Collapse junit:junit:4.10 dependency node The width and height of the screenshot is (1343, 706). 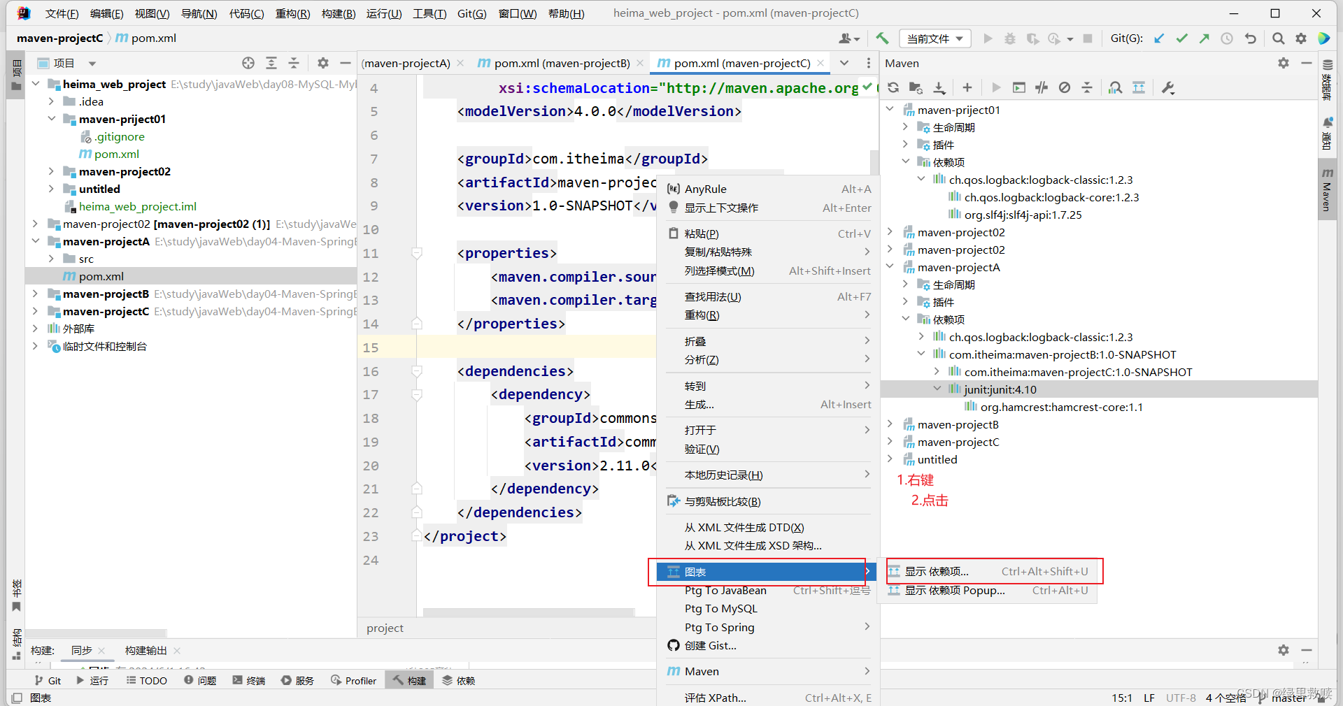937,389
